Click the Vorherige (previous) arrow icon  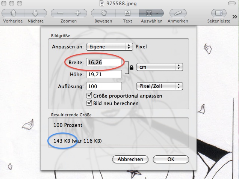point(11,13)
